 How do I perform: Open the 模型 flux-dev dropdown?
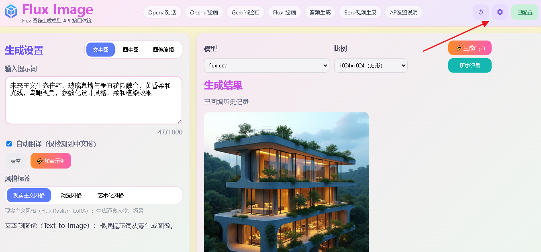(x=267, y=65)
